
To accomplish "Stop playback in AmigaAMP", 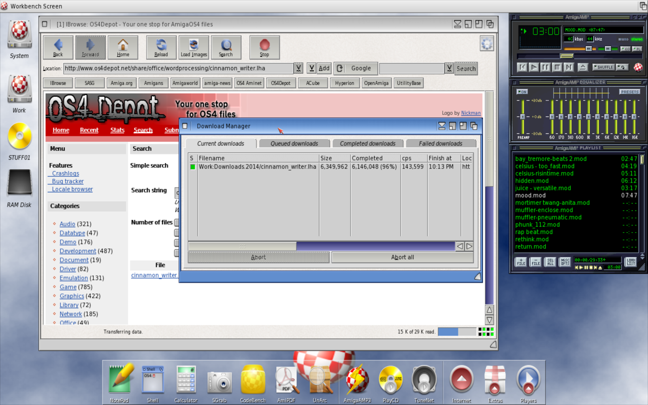I will tap(557, 67).
